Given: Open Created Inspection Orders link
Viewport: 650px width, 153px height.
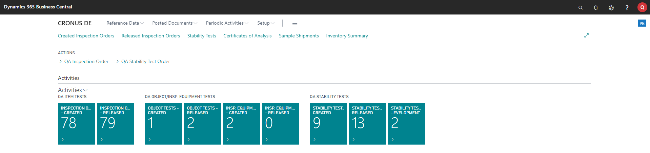Looking at the screenshot, I should pos(86,36).
